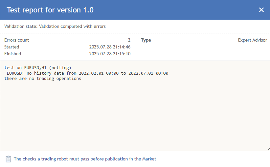Click the "Errors count" label
Viewport: 270px width, 167px height.
click(16, 40)
